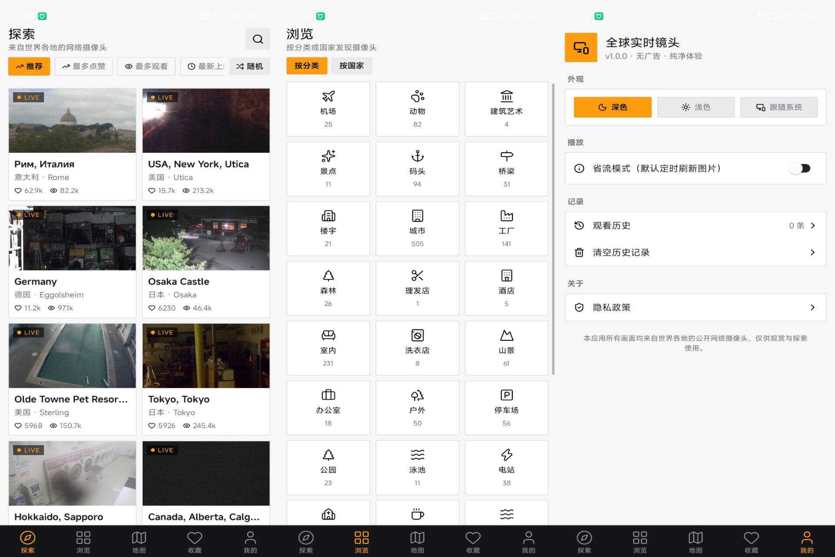835x557 pixels.
Task: Open the Forest (森林) category
Action: click(328, 288)
